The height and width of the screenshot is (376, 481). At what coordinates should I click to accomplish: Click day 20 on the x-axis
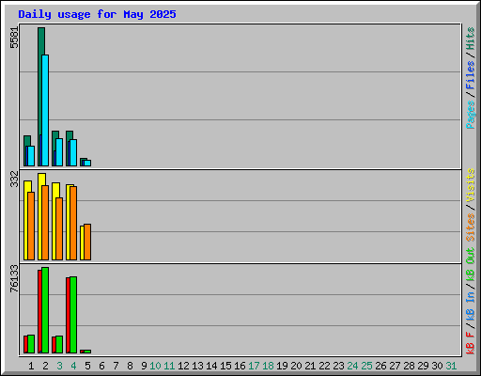pyautogui.click(x=296, y=366)
